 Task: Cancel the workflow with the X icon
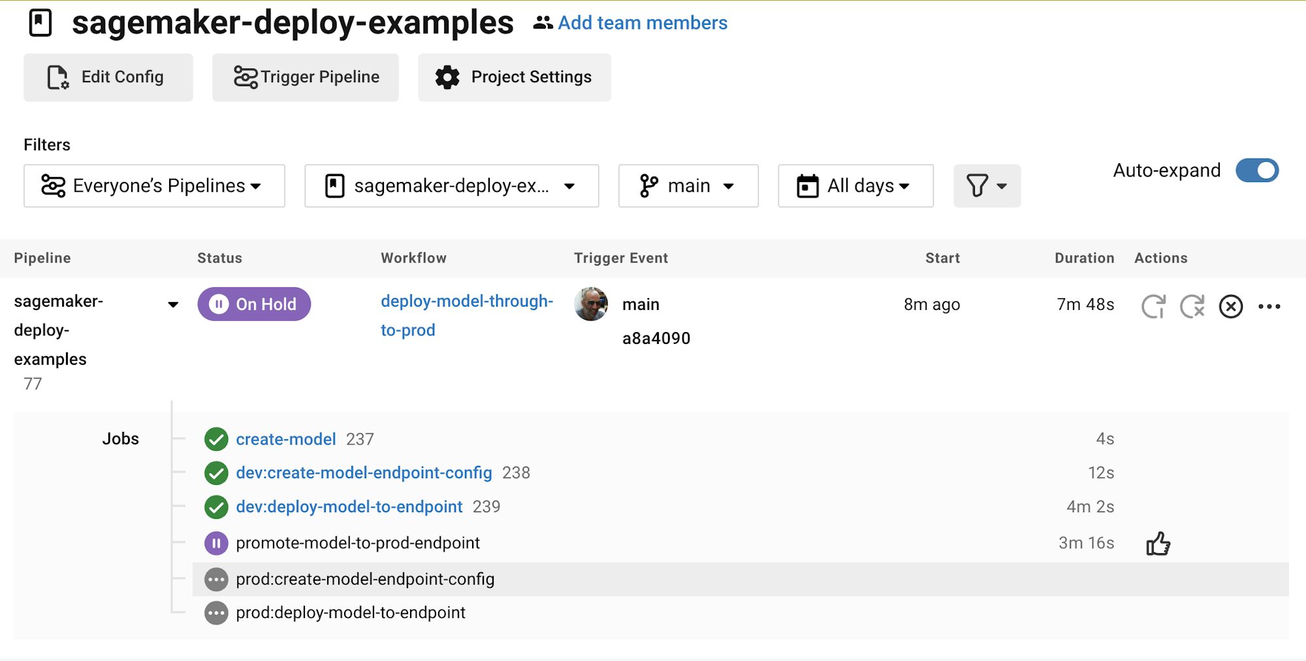[1230, 306]
